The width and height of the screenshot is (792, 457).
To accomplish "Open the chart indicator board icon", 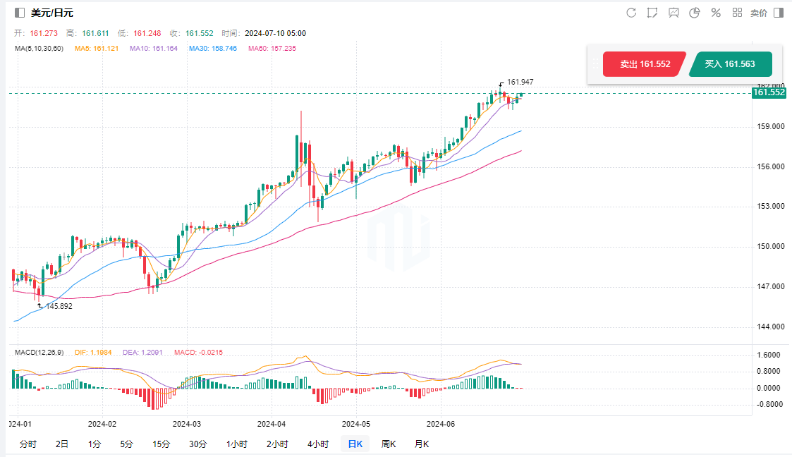I will [x=674, y=13].
